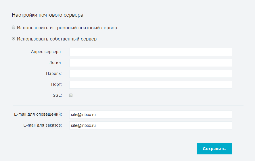Viewport: 255px width, 161px height.
Task: Click the 'Адрес сервера:' label
Action: pyautogui.click(x=47, y=52)
